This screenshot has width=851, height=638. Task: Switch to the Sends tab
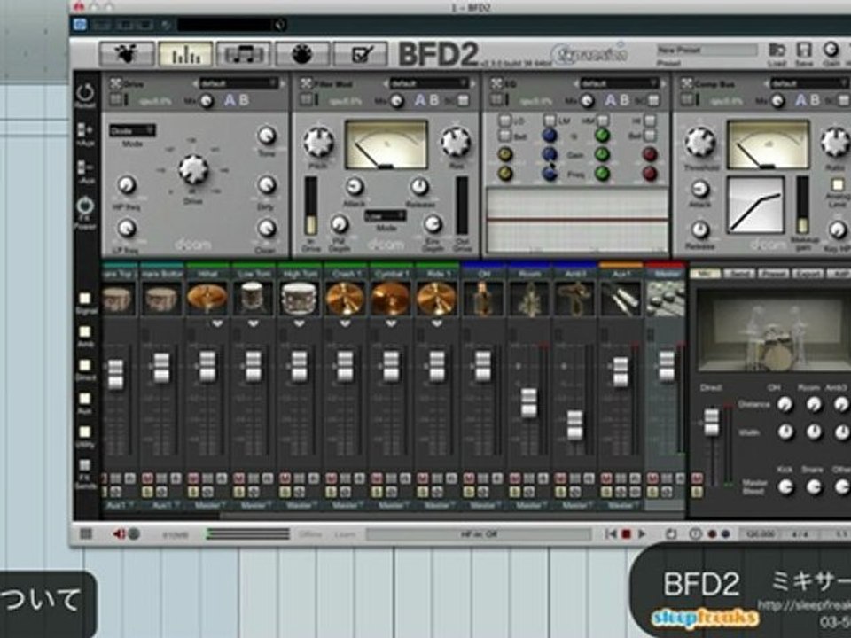(739, 274)
